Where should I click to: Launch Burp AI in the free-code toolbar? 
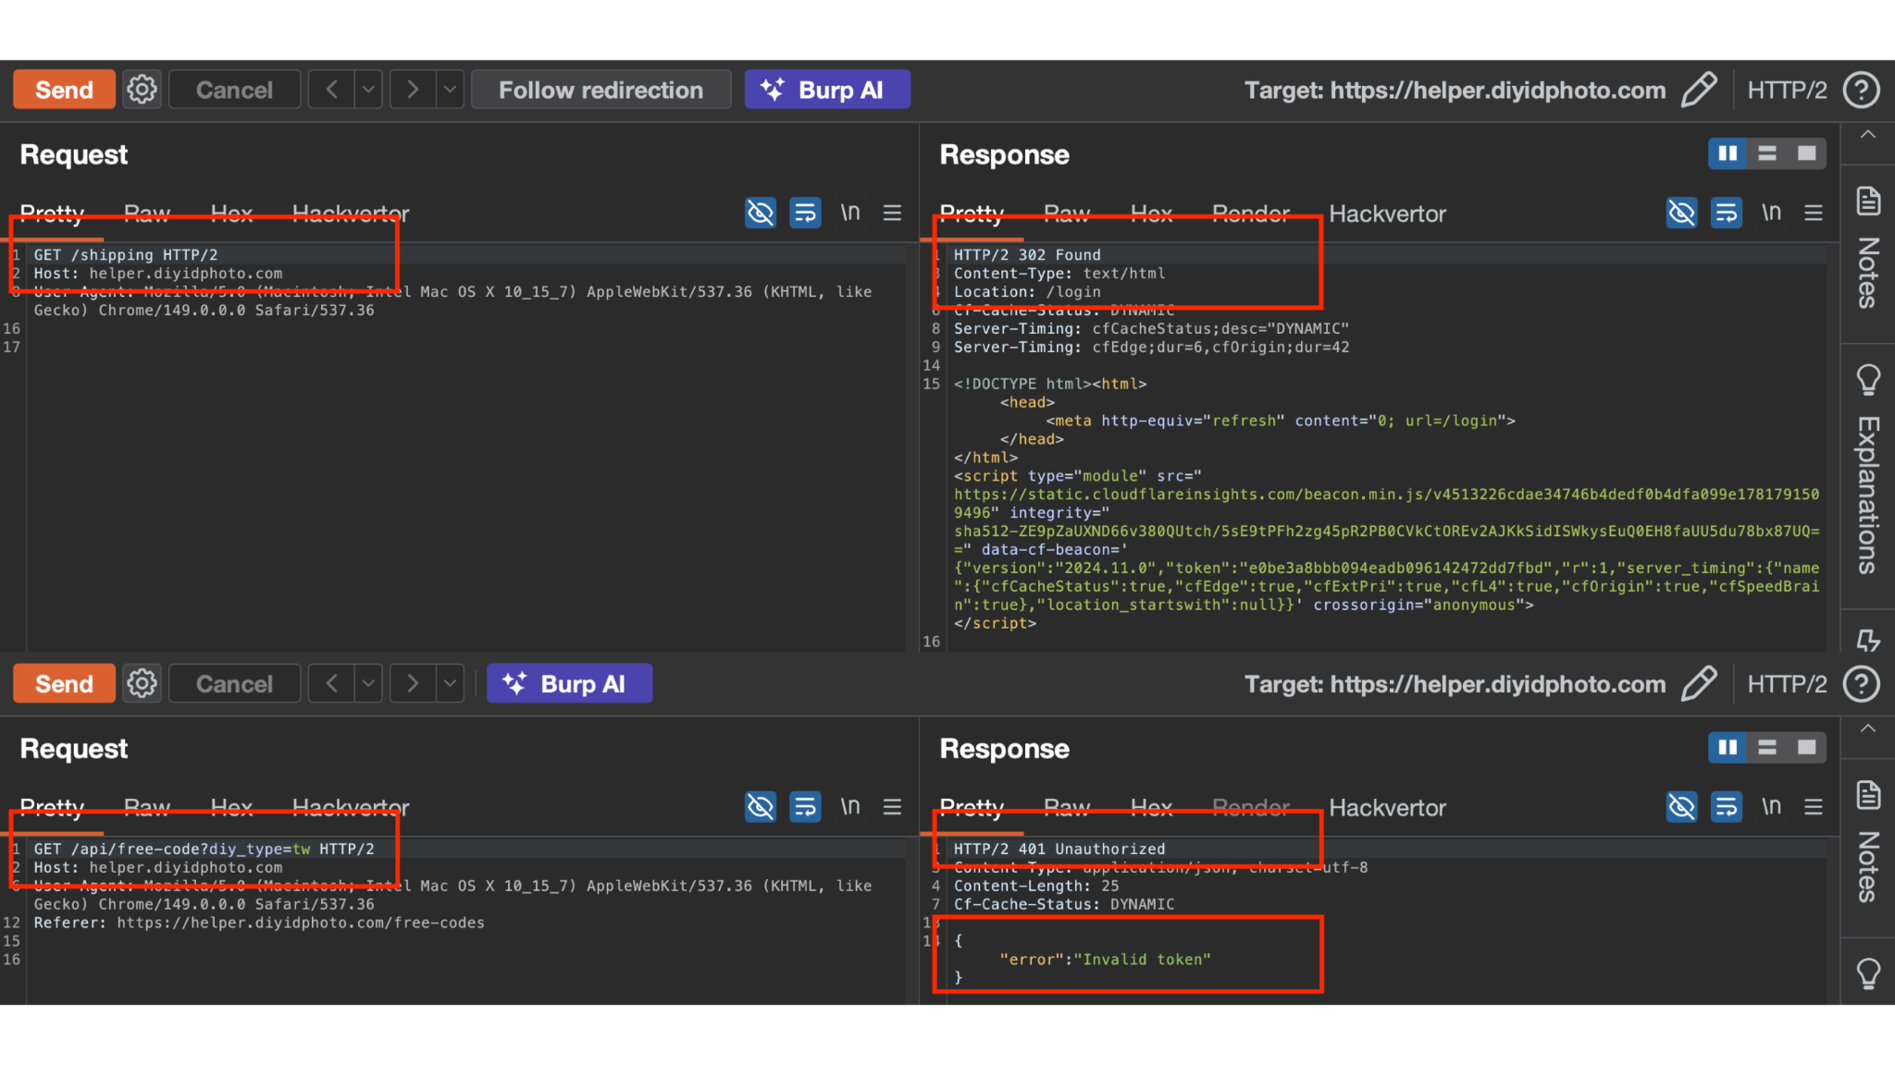click(569, 684)
